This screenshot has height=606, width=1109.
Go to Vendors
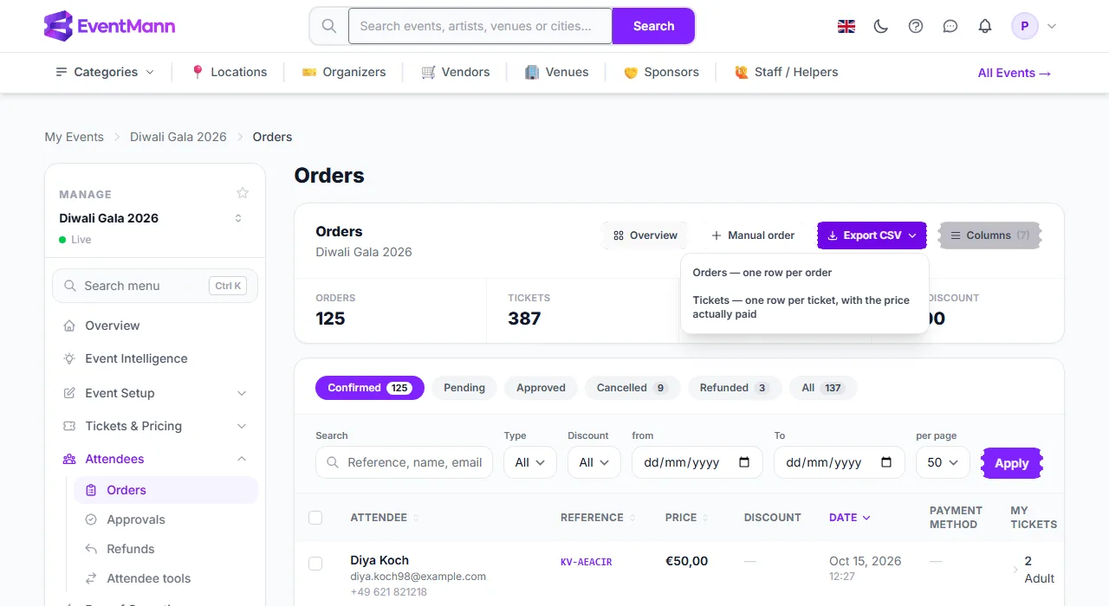[456, 72]
